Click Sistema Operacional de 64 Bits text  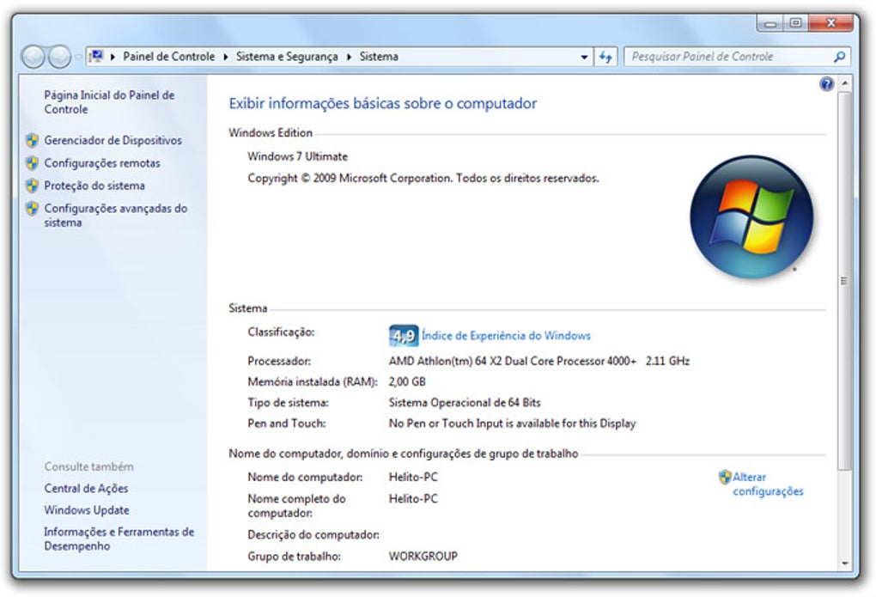465,403
